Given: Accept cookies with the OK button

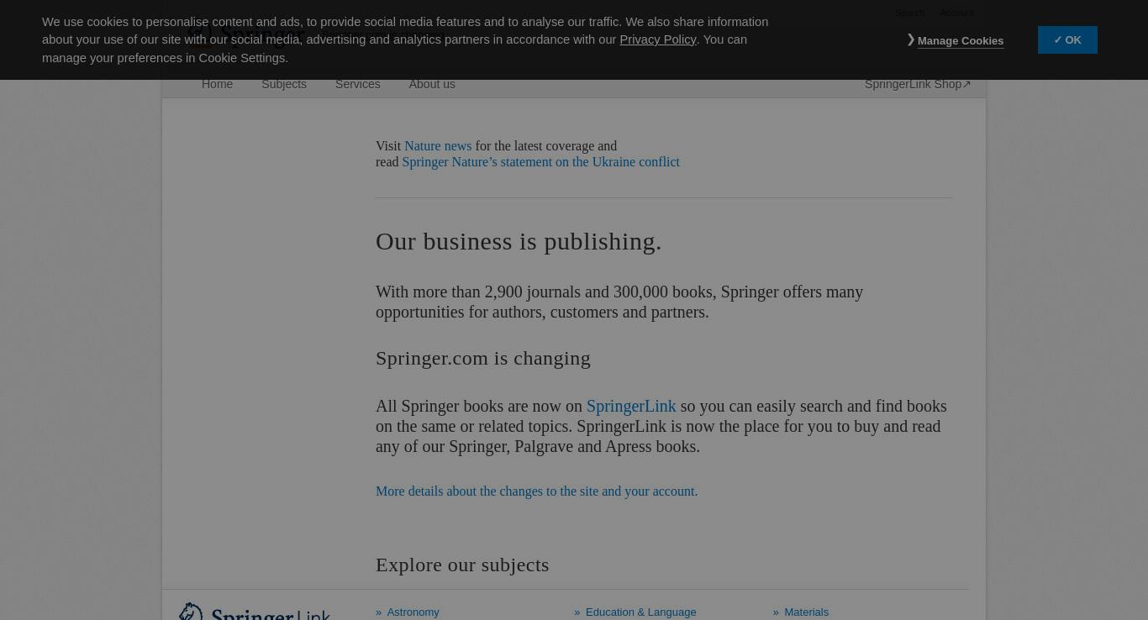Looking at the screenshot, I should [1067, 39].
